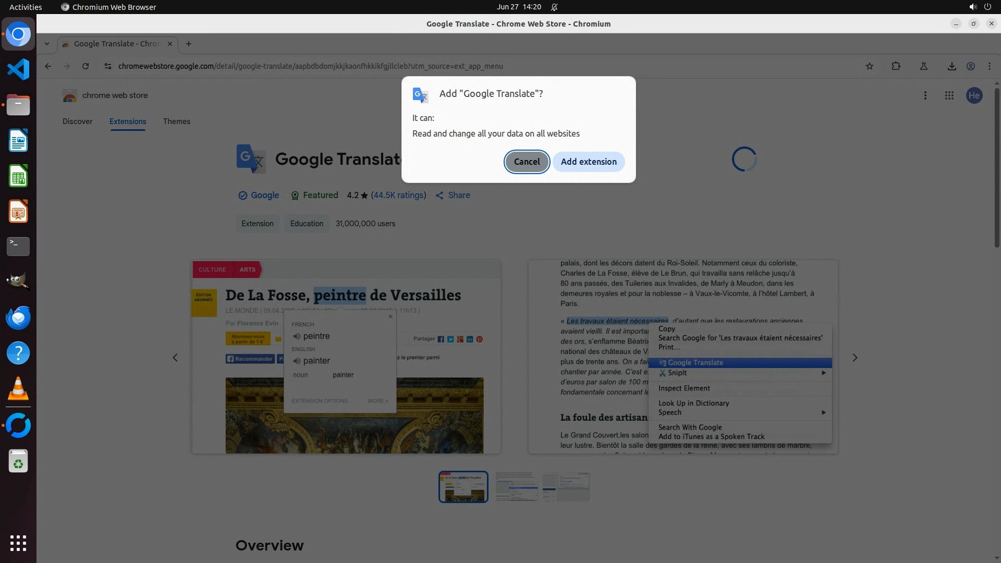Click Add extension button
The image size is (1001, 563).
click(589, 162)
